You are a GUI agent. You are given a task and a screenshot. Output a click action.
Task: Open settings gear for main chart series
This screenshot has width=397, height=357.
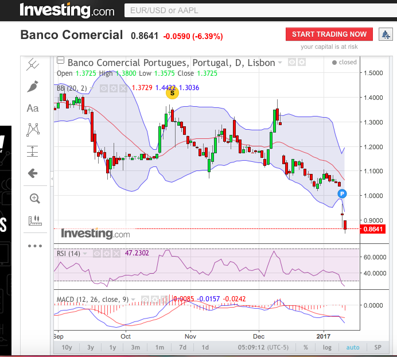(302, 62)
